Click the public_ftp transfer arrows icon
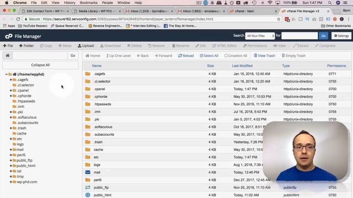This screenshot has height=198, width=353. [x=88, y=187]
